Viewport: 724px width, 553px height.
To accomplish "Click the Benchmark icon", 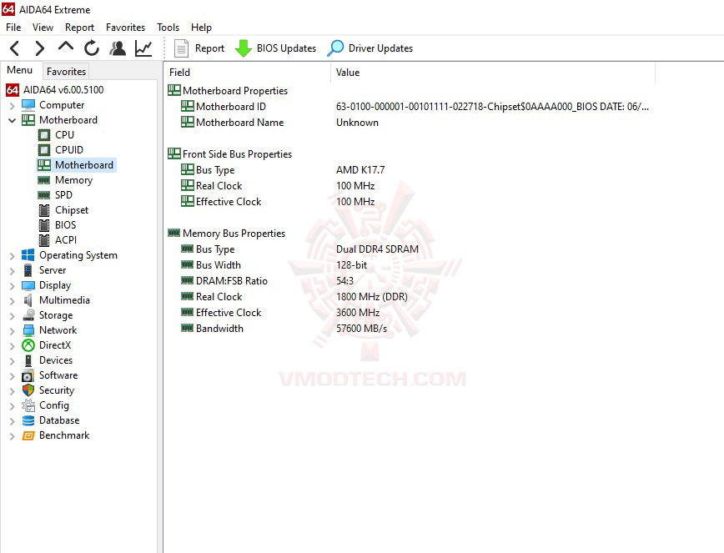I will pyautogui.click(x=28, y=435).
